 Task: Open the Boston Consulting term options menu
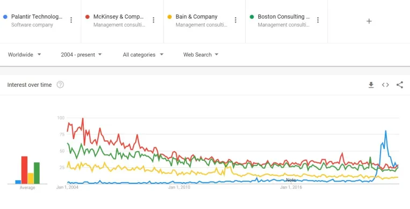tap(318, 20)
